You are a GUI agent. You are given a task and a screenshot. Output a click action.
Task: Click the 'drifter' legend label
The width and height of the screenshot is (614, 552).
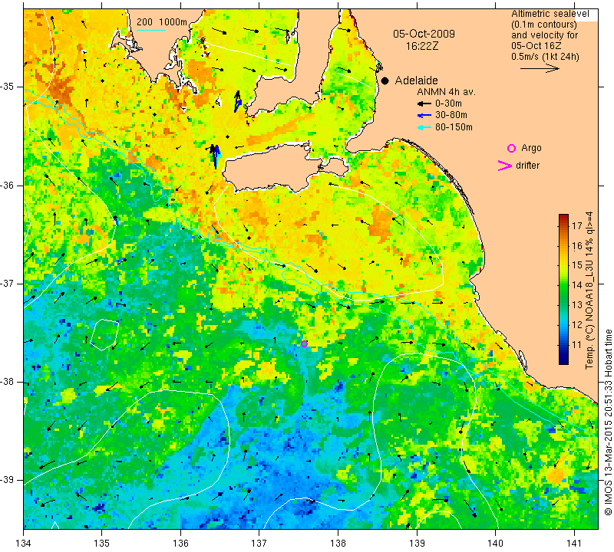click(x=527, y=166)
